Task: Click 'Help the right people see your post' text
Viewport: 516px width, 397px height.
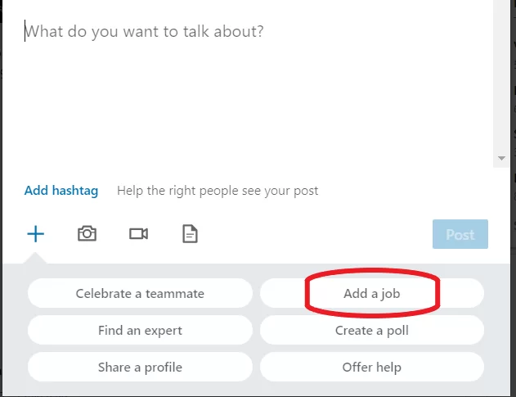Action: pyautogui.click(x=218, y=191)
